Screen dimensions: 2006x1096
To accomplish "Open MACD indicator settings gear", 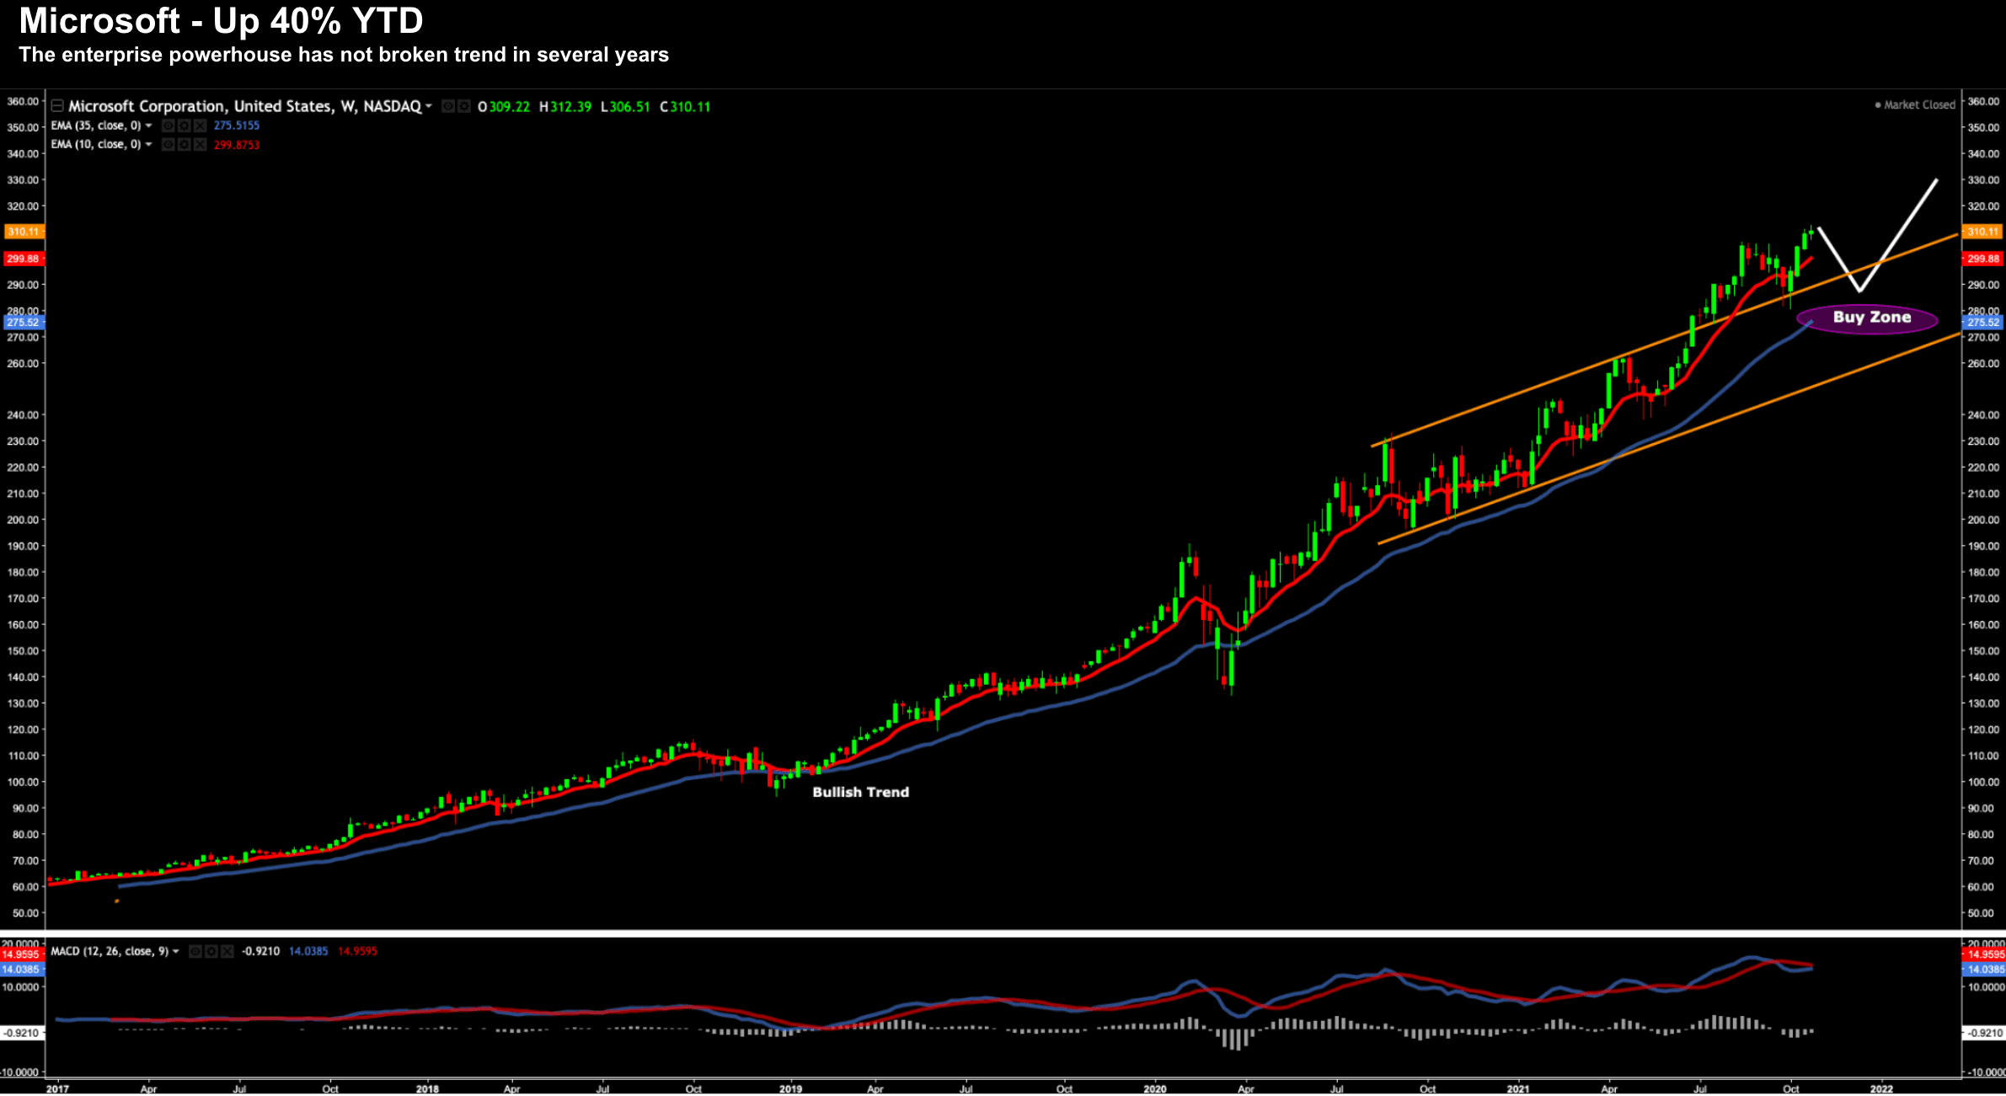I will pyautogui.click(x=211, y=951).
